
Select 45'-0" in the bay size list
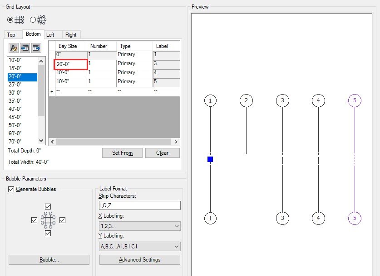[22, 117]
